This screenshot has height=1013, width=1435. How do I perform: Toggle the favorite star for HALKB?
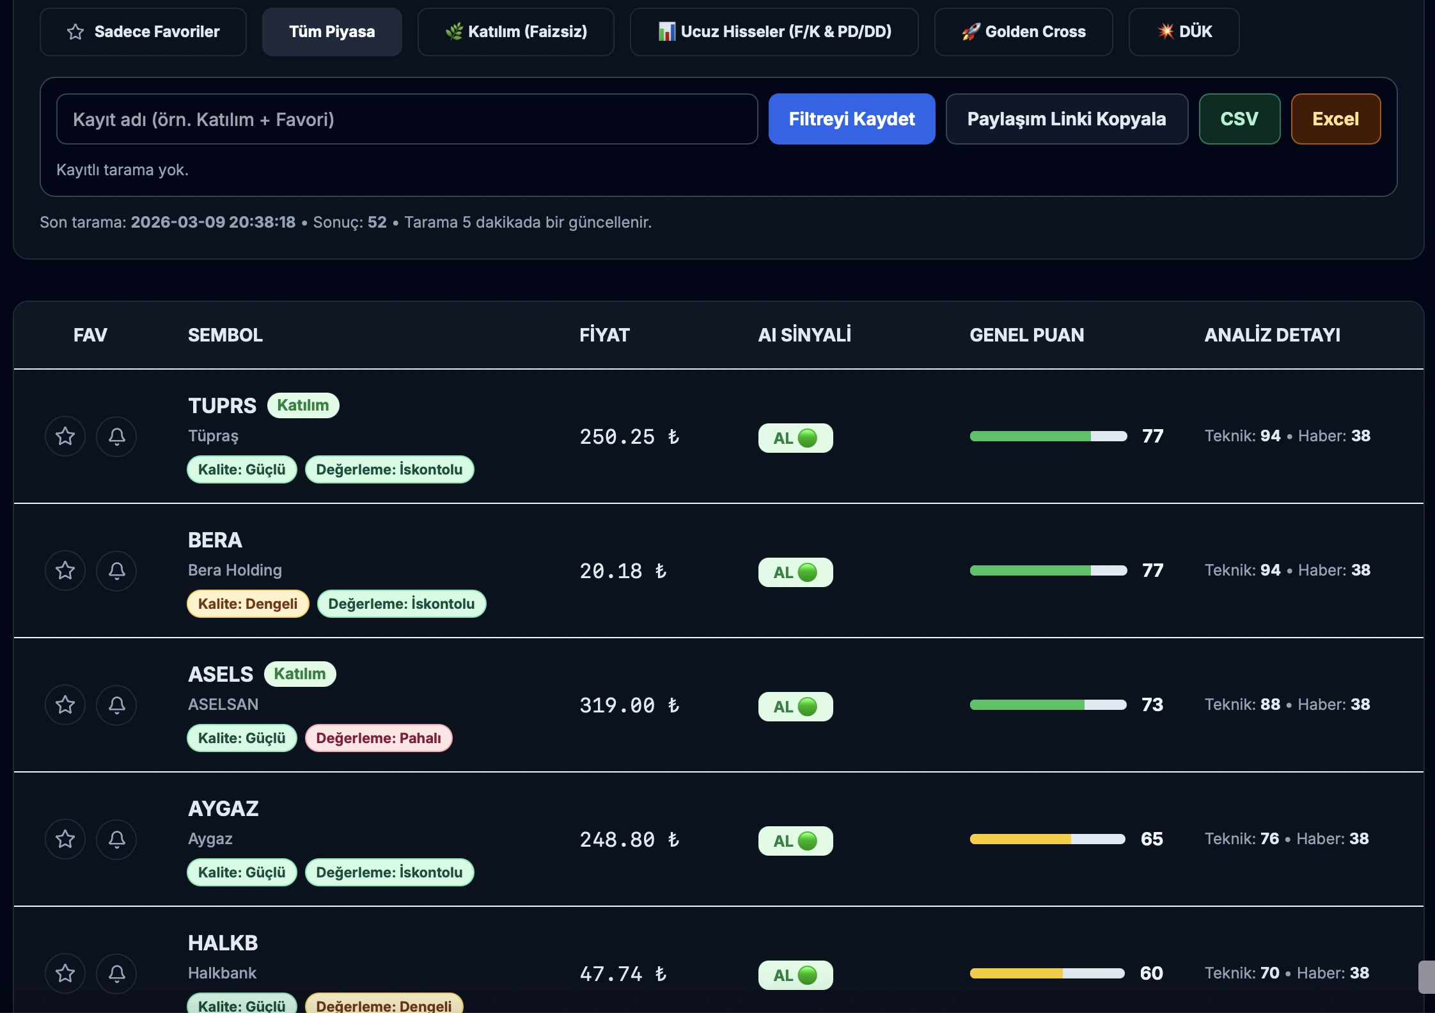65,973
